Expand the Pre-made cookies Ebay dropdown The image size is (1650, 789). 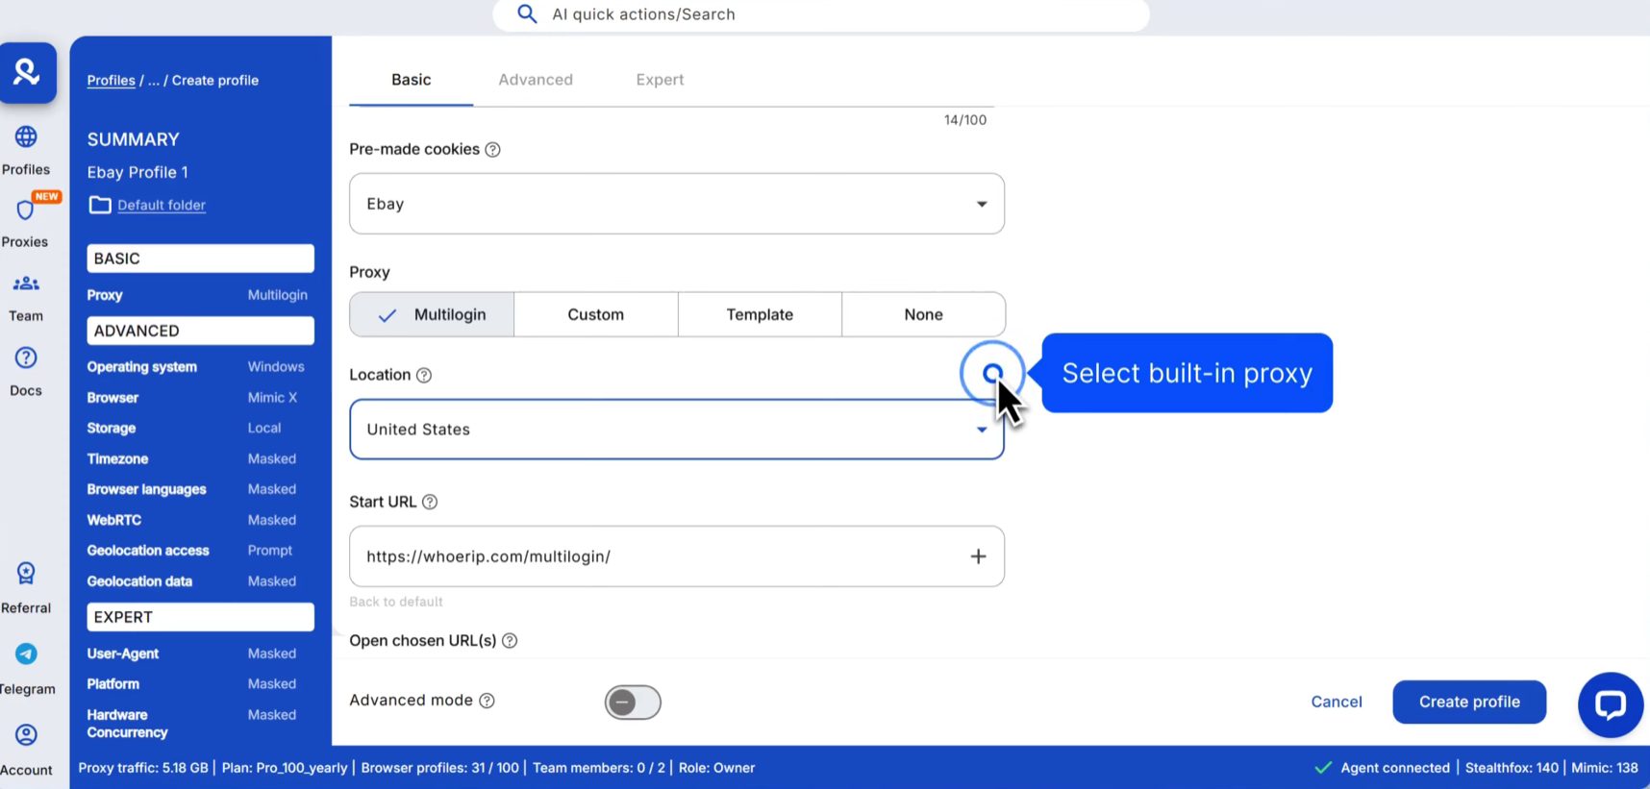[676, 204]
